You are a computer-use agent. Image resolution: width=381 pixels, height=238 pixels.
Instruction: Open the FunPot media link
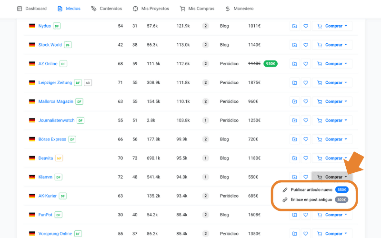[45, 215]
